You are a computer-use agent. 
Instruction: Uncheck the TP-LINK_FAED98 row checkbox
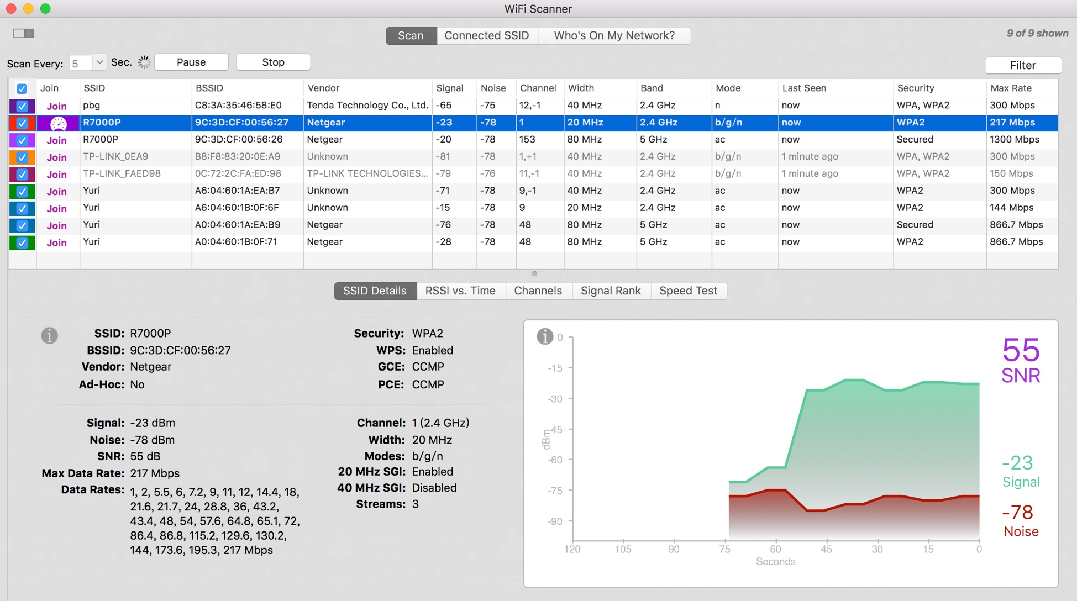pyautogui.click(x=22, y=175)
